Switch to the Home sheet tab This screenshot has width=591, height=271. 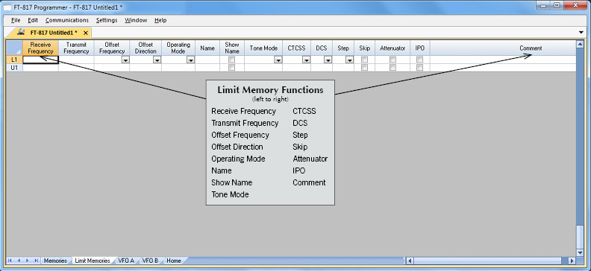tap(174, 261)
